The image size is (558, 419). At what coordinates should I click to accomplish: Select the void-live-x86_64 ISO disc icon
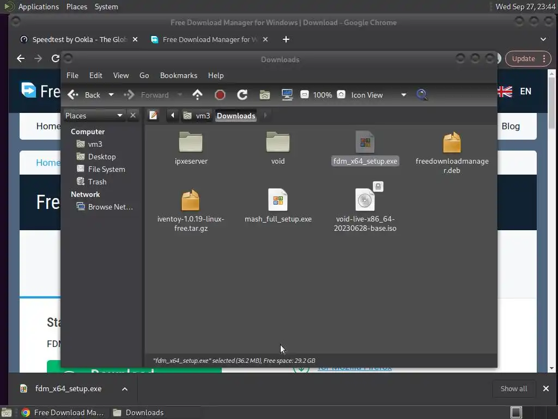[x=365, y=200]
